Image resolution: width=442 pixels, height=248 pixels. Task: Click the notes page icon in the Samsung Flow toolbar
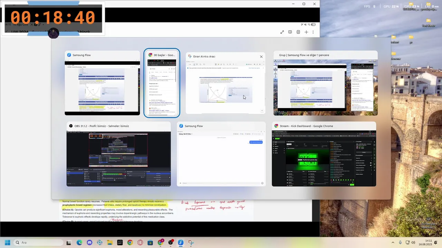tap(298, 32)
